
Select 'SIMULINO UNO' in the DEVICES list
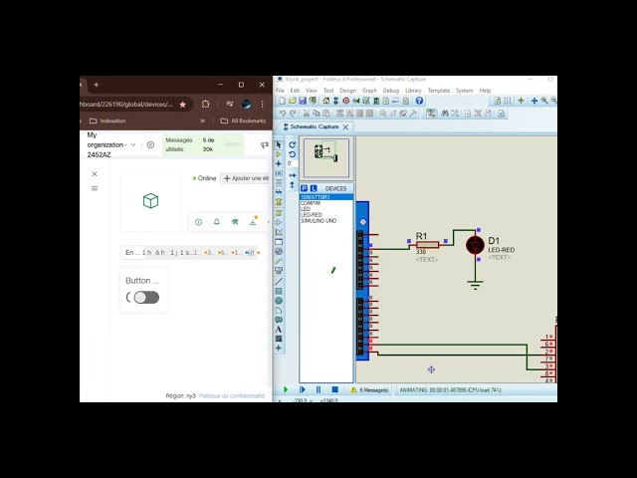tap(318, 221)
